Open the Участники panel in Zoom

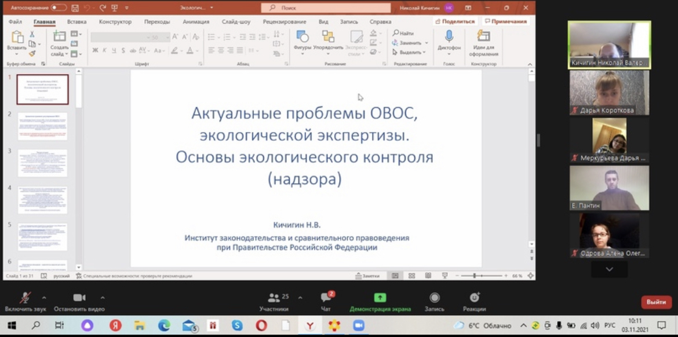pyautogui.click(x=274, y=302)
